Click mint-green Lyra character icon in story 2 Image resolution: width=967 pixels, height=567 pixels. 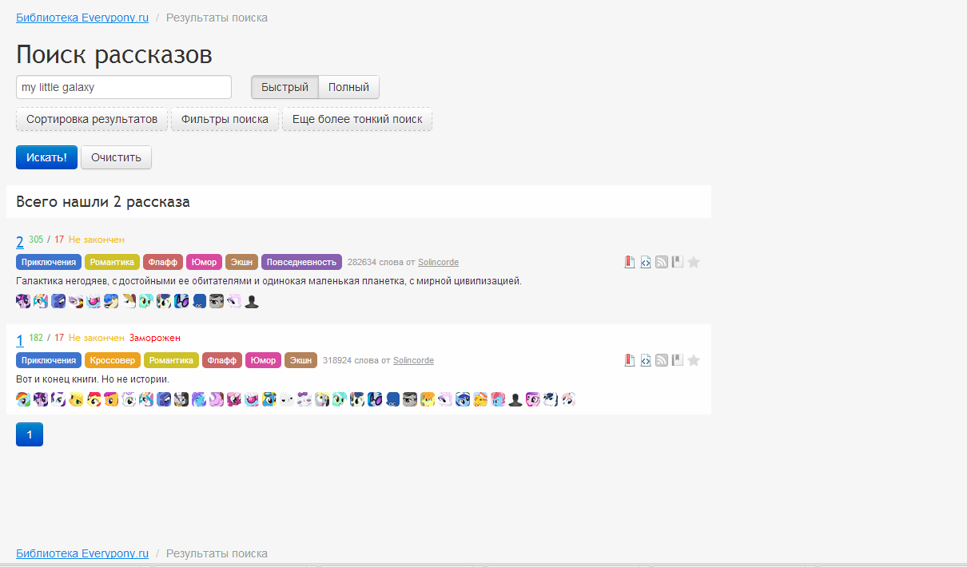coord(146,301)
